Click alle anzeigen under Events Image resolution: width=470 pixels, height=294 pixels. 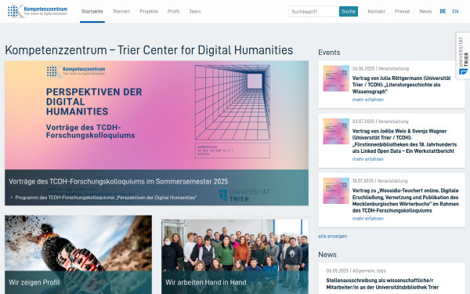332,236
